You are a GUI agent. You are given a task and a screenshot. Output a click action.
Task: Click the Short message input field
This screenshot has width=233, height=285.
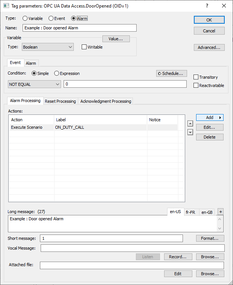coord(111,238)
